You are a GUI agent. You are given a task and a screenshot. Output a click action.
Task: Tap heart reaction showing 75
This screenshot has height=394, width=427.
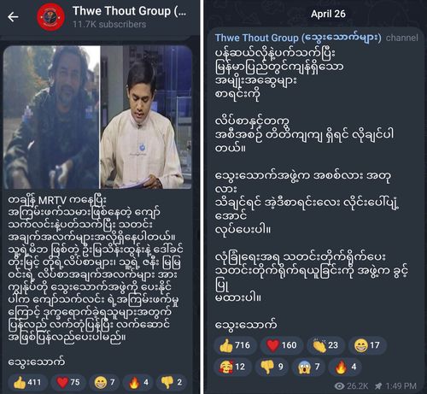click(x=68, y=382)
